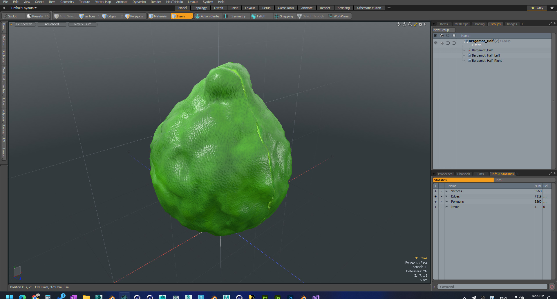The height and width of the screenshot is (299, 557).
Task: Open WorkPlane options
Action: (x=339, y=16)
